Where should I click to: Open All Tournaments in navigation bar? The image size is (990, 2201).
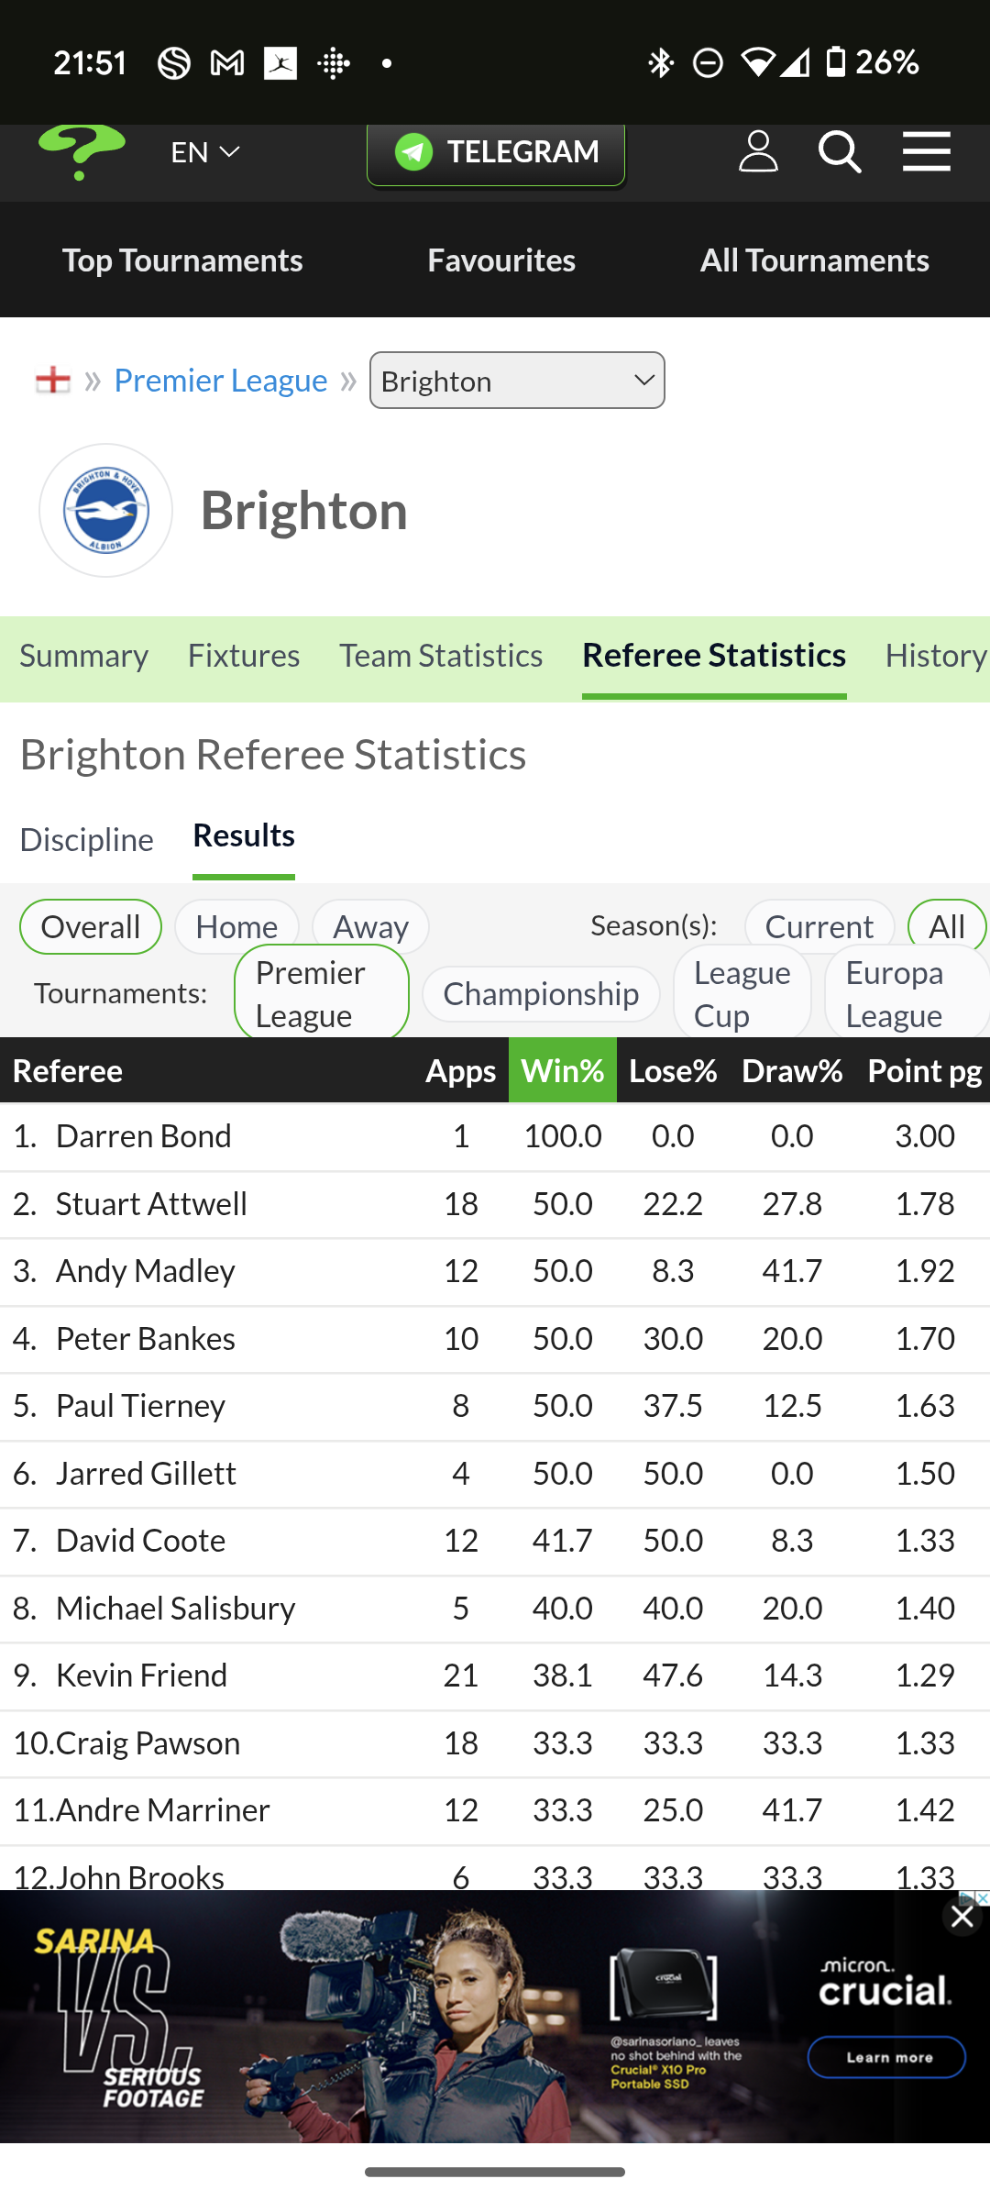point(815,260)
